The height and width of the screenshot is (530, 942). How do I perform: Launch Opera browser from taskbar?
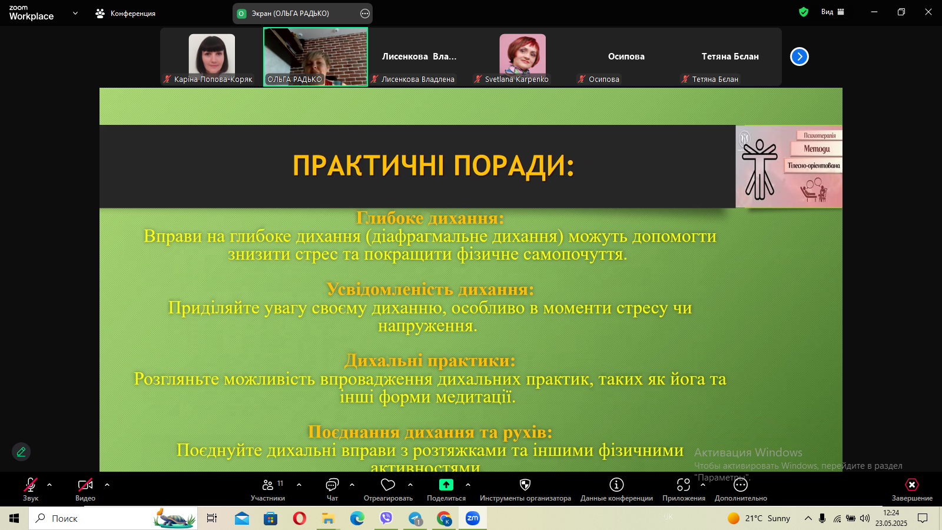coord(300,518)
